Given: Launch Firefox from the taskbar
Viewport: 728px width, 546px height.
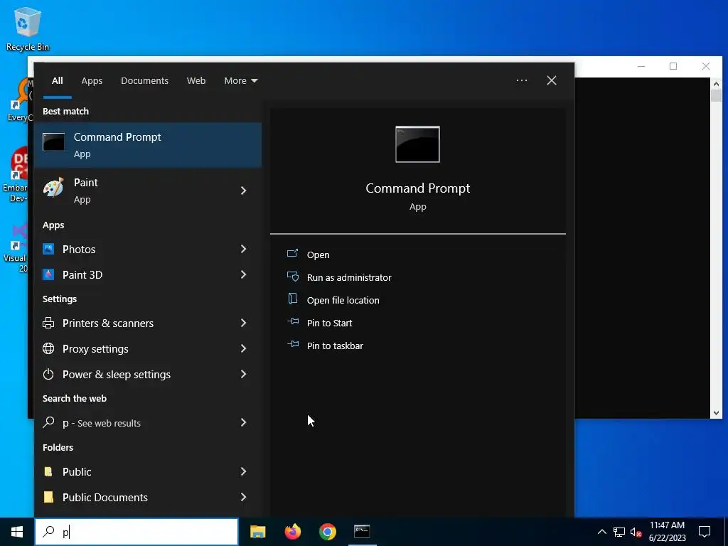Looking at the screenshot, I should (x=292, y=532).
